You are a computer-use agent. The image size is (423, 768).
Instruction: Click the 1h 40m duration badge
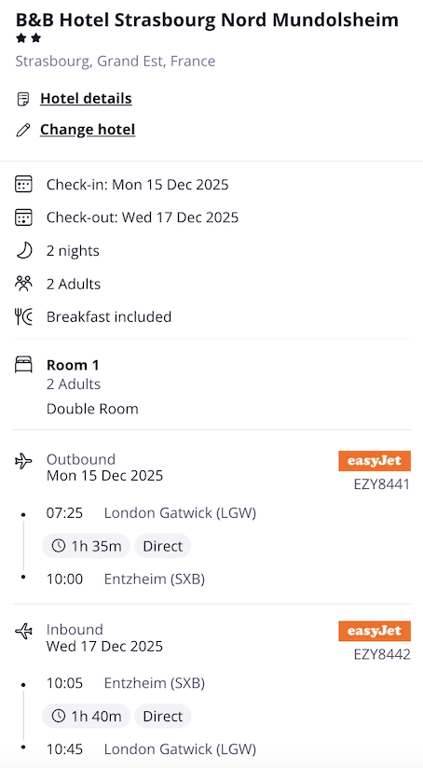86,716
